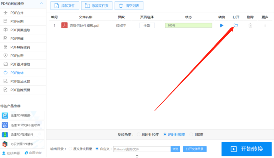This screenshot has height=158, width=274.
Task: Open 迅捷OCR文字识别软件 product recommendation
Action: pos(22,125)
